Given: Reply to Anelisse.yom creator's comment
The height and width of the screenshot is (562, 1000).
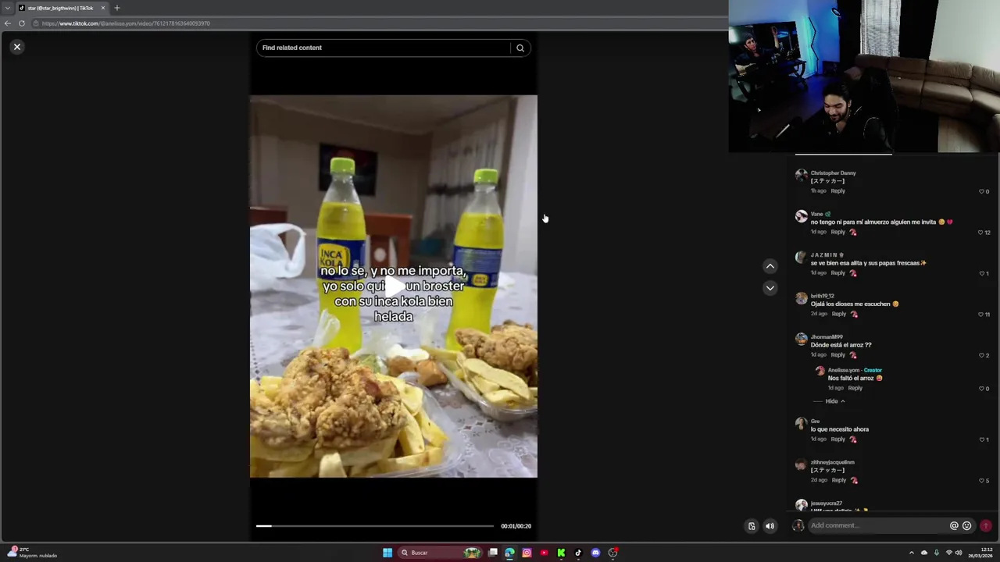Looking at the screenshot, I should [x=855, y=388].
